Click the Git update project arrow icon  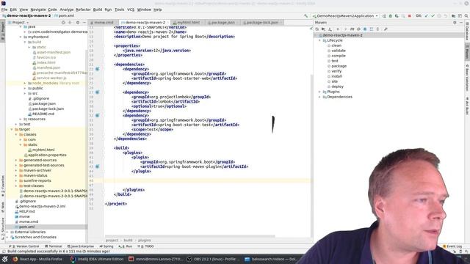click(426, 16)
